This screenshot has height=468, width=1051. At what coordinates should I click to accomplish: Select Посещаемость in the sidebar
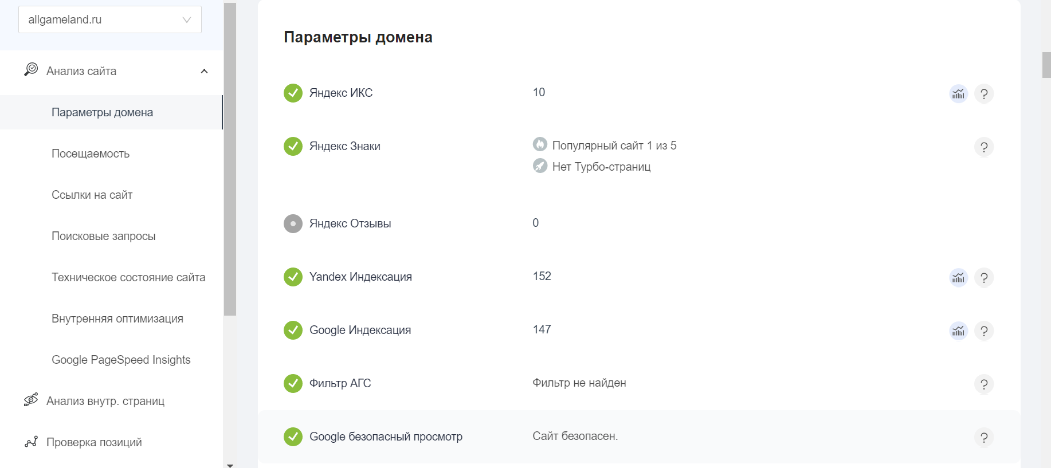tap(91, 154)
